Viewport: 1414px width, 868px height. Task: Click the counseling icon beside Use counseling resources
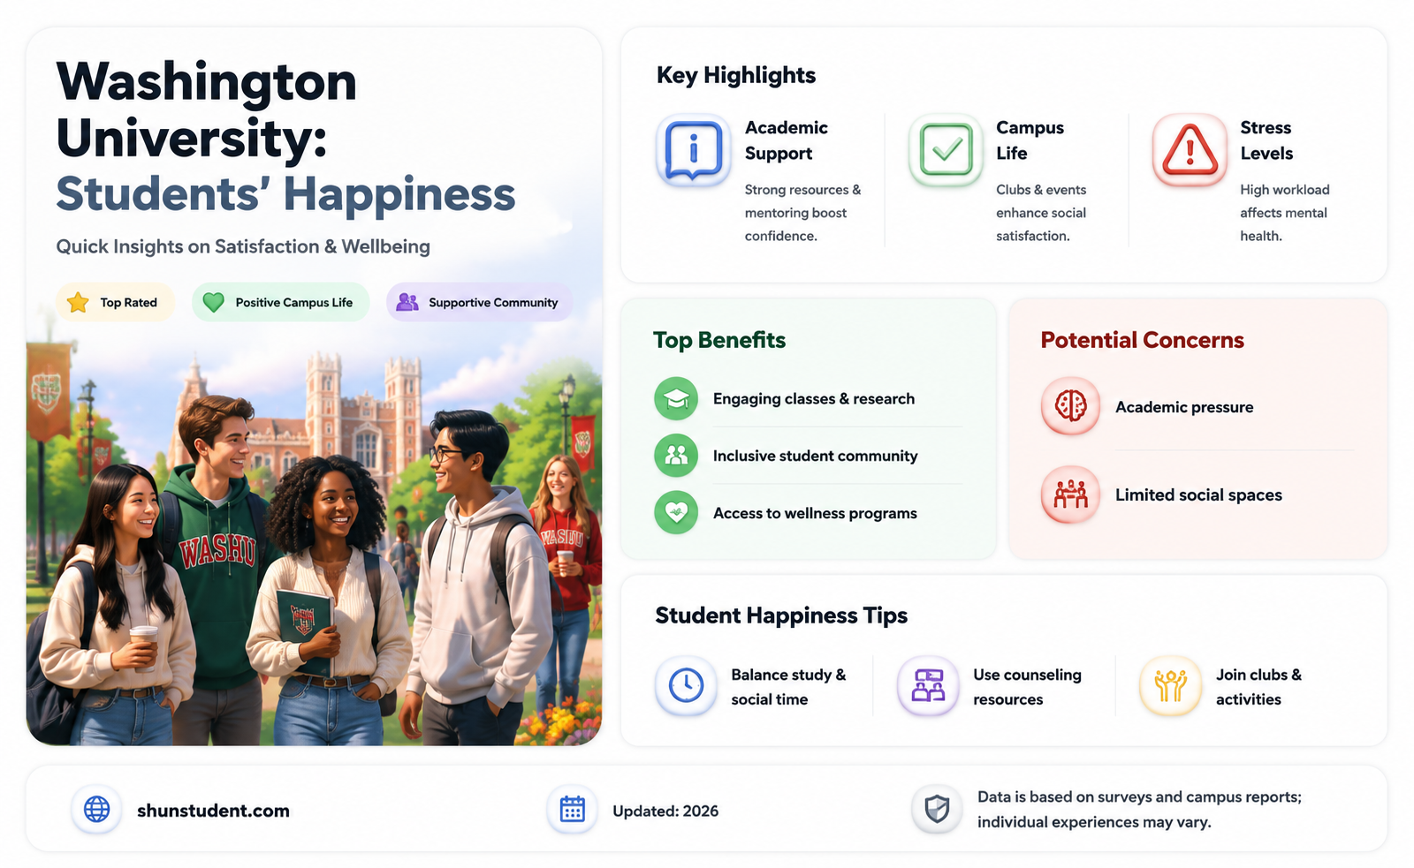928,685
